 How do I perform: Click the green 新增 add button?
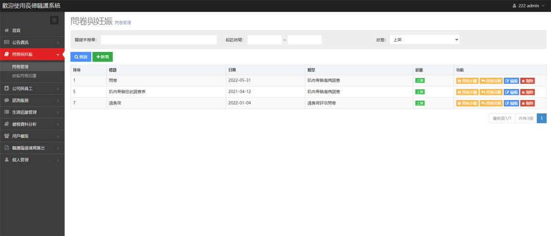[x=103, y=57]
